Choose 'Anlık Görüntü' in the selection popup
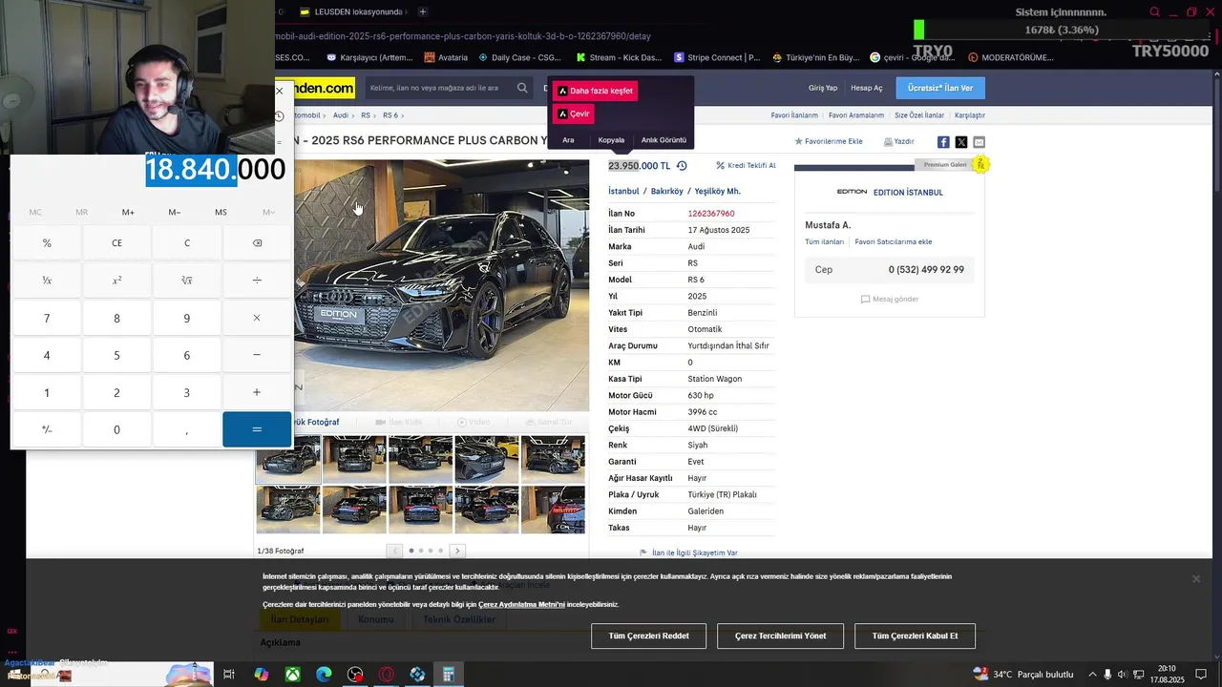The height and width of the screenshot is (687, 1222). pos(664,140)
